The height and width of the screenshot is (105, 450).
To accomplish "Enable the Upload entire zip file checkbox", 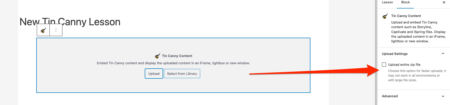I will point(384,64).
